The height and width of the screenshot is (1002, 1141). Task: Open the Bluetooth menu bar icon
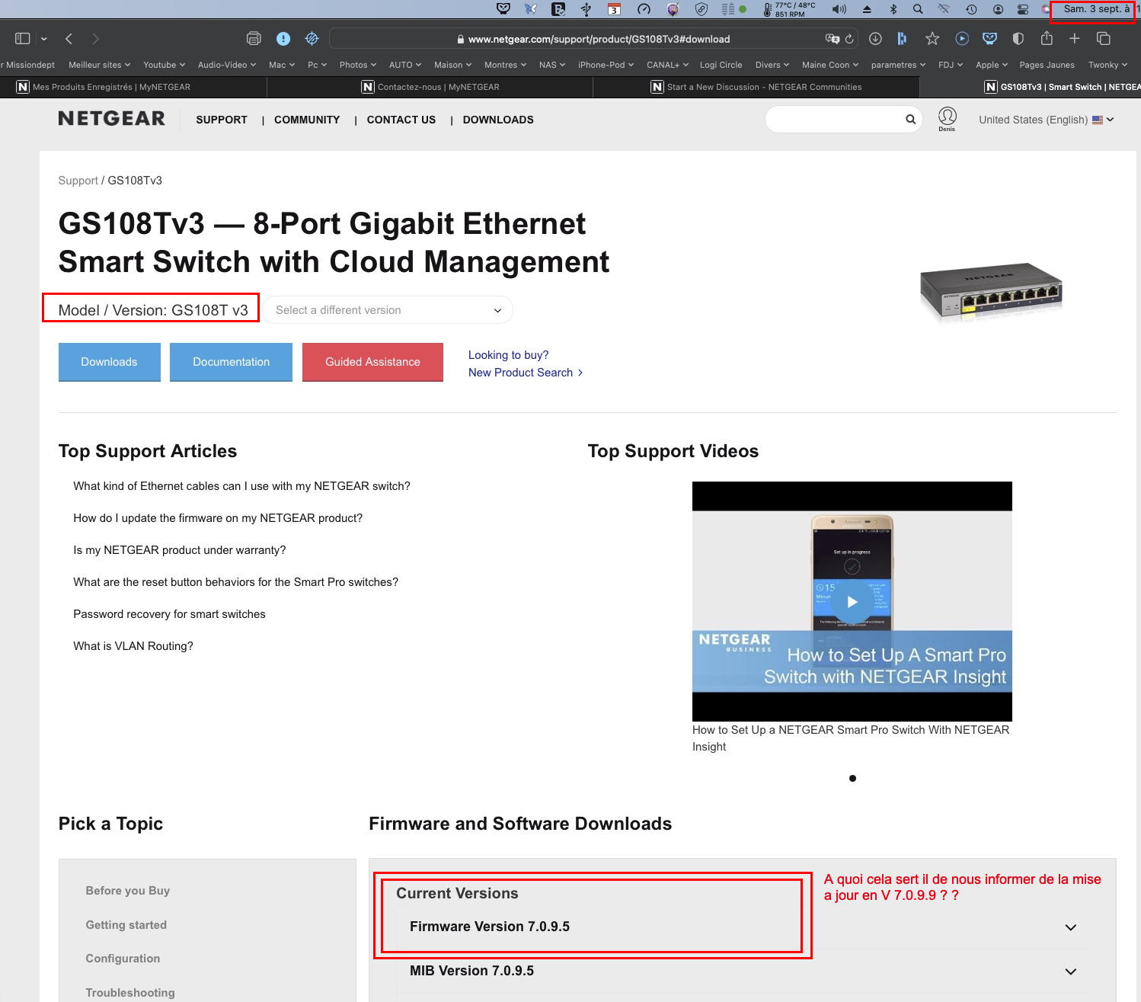click(893, 10)
